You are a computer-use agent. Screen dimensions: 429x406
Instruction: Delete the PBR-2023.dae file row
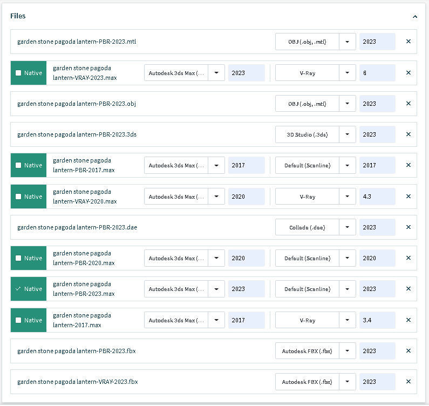click(408, 227)
